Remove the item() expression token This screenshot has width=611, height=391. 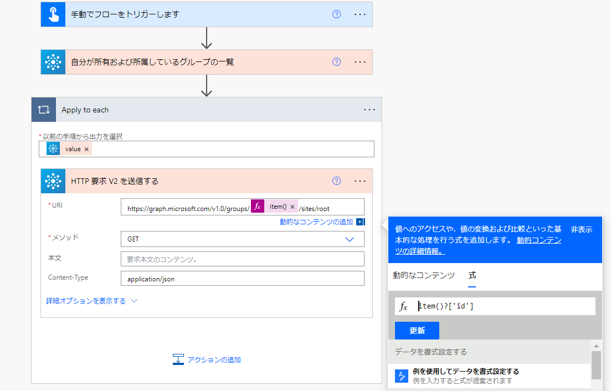coord(292,207)
